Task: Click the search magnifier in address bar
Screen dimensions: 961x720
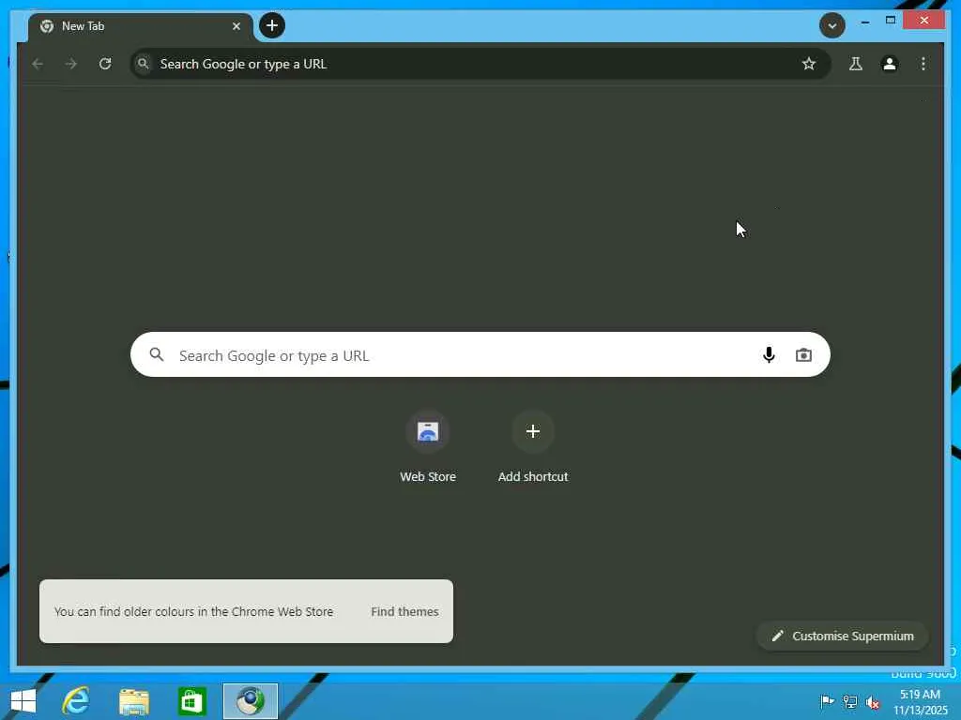Action: [x=143, y=63]
